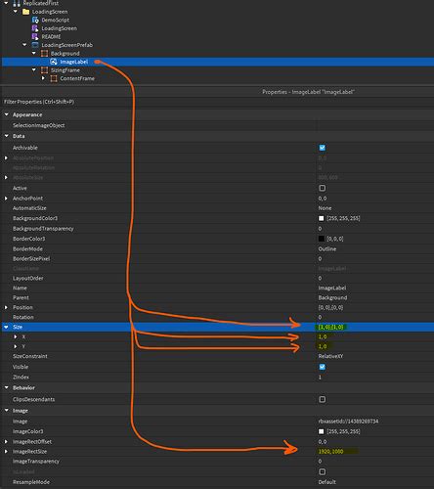This screenshot has height=489, width=434.
Task: Select the ContentFrame frame icon
Action: [54, 78]
